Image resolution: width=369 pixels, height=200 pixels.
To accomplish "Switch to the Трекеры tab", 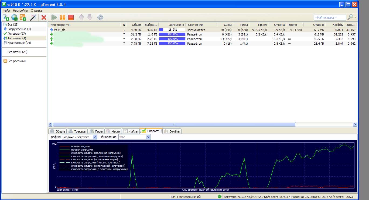I will (x=77, y=131).
